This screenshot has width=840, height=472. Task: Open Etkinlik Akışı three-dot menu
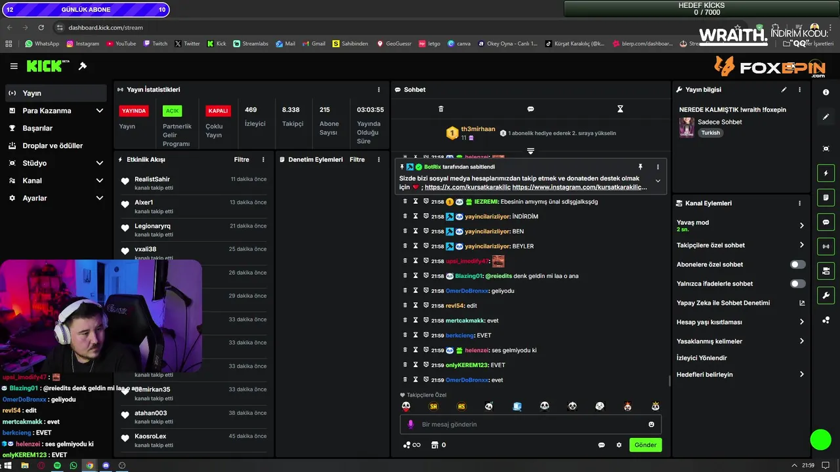point(263,159)
